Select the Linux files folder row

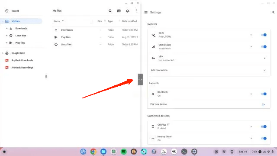coord(96,45)
